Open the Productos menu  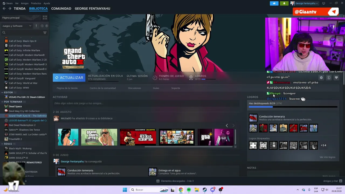click(36, 3)
